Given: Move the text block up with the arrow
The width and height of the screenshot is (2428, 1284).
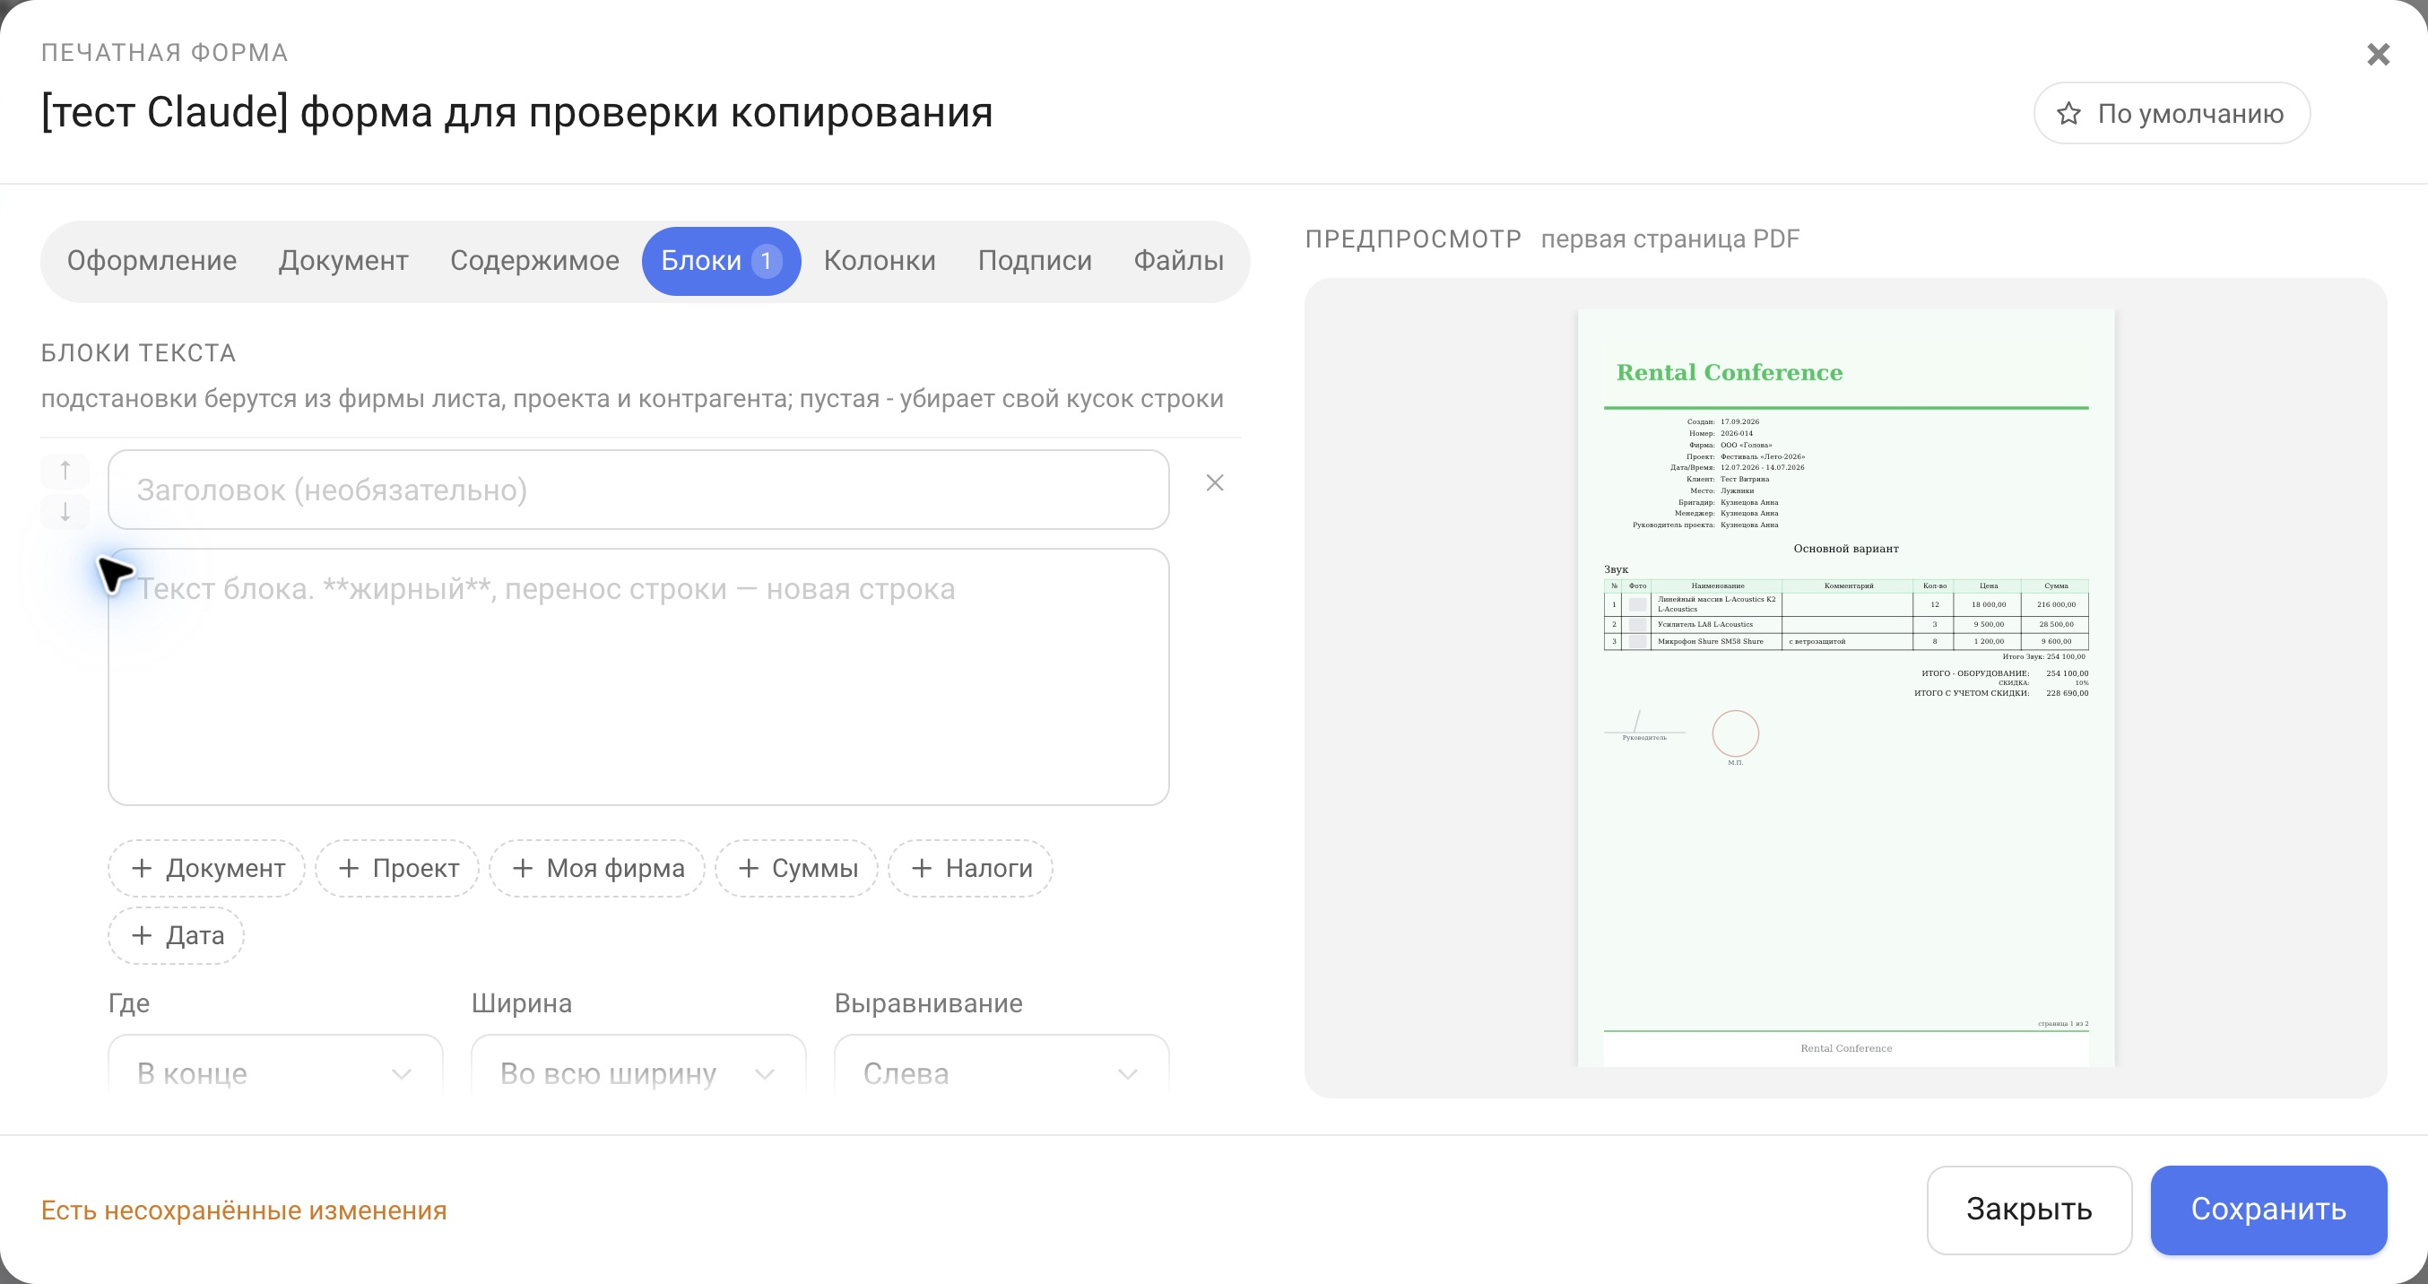Looking at the screenshot, I should tap(65, 470).
